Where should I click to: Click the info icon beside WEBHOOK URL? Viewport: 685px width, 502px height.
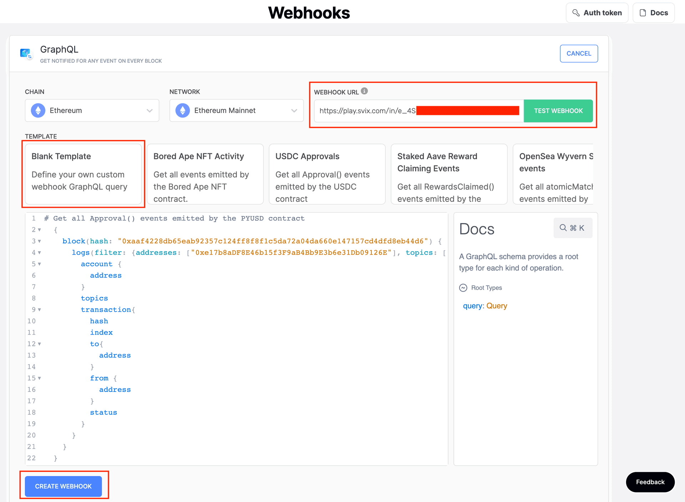pyautogui.click(x=364, y=91)
